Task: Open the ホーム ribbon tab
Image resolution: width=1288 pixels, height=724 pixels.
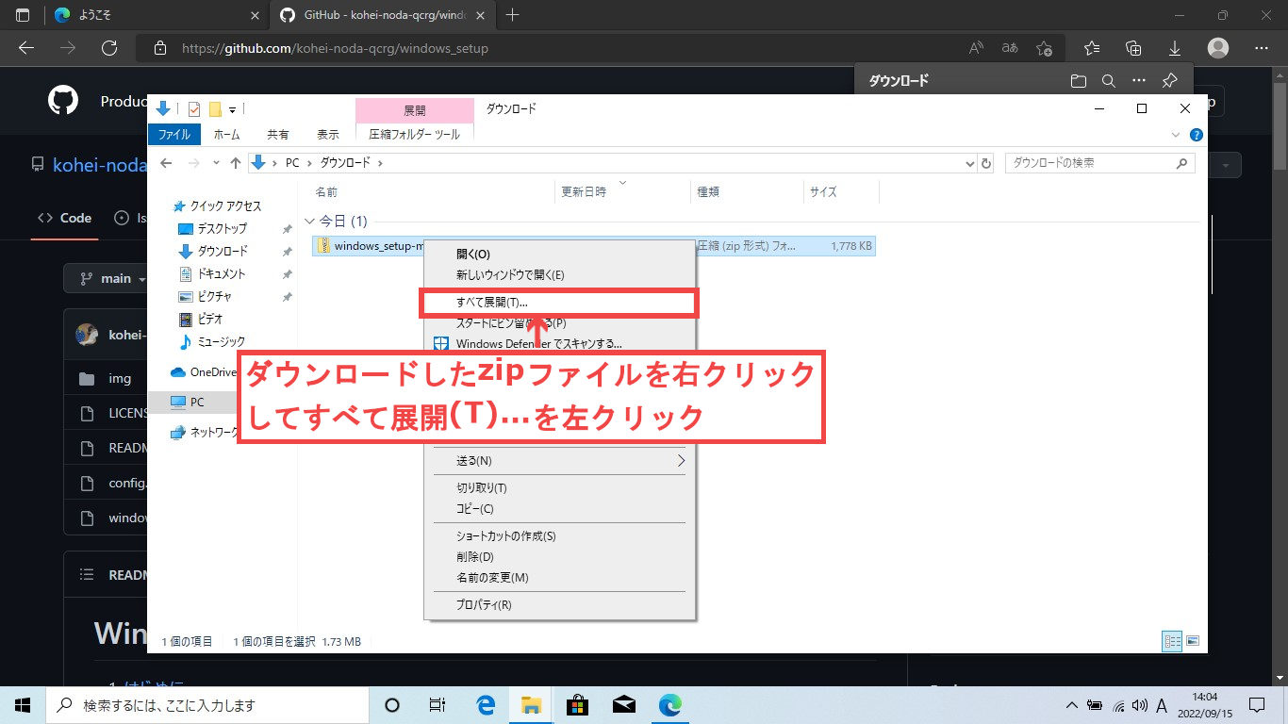Action: coord(227,135)
